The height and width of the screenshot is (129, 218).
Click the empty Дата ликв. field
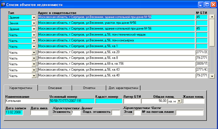[x=39, y=112]
